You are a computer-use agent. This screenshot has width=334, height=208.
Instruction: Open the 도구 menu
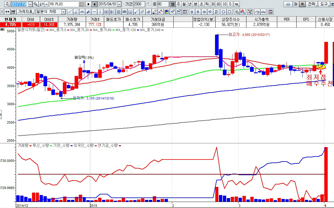[325, 4]
